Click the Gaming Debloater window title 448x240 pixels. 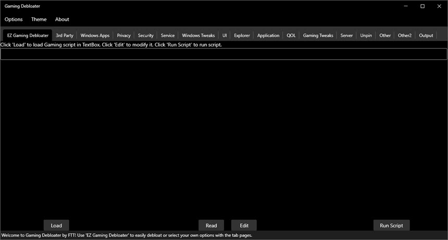pyautogui.click(x=22, y=6)
